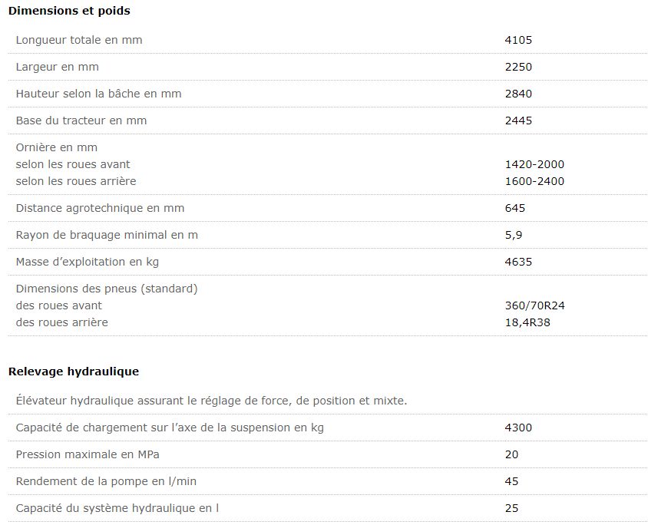648x525 pixels.
Task: Click the "Élévateur hydraulique" description line
Action: [x=211, y=401]
